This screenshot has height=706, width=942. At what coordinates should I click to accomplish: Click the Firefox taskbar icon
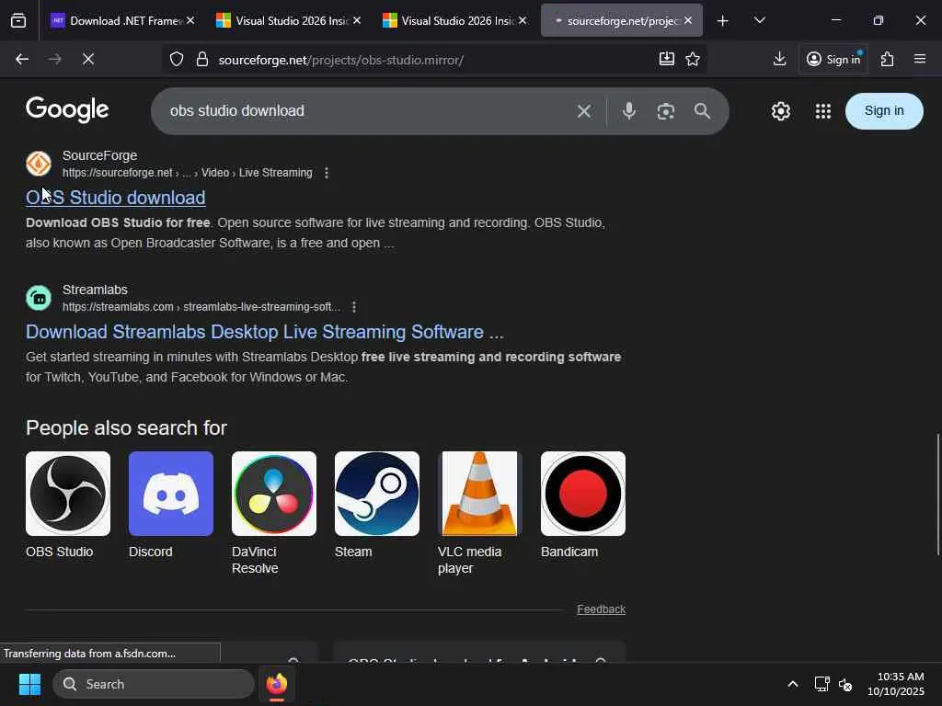pyautogui.click(x=276, y=684)
